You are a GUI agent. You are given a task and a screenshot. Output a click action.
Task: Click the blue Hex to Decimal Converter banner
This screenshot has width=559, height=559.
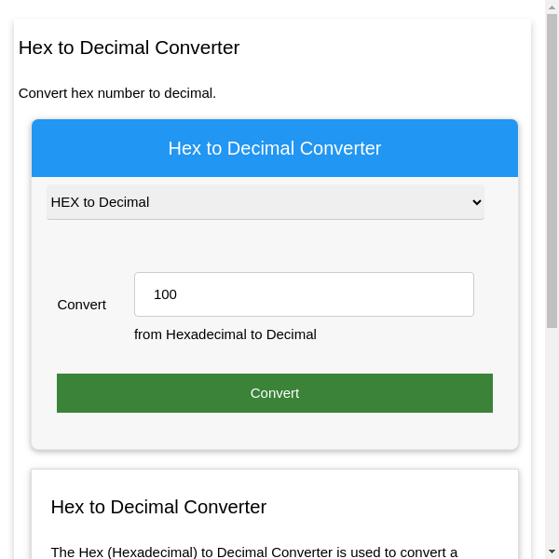pyautogui.click(x=275, y=148)
